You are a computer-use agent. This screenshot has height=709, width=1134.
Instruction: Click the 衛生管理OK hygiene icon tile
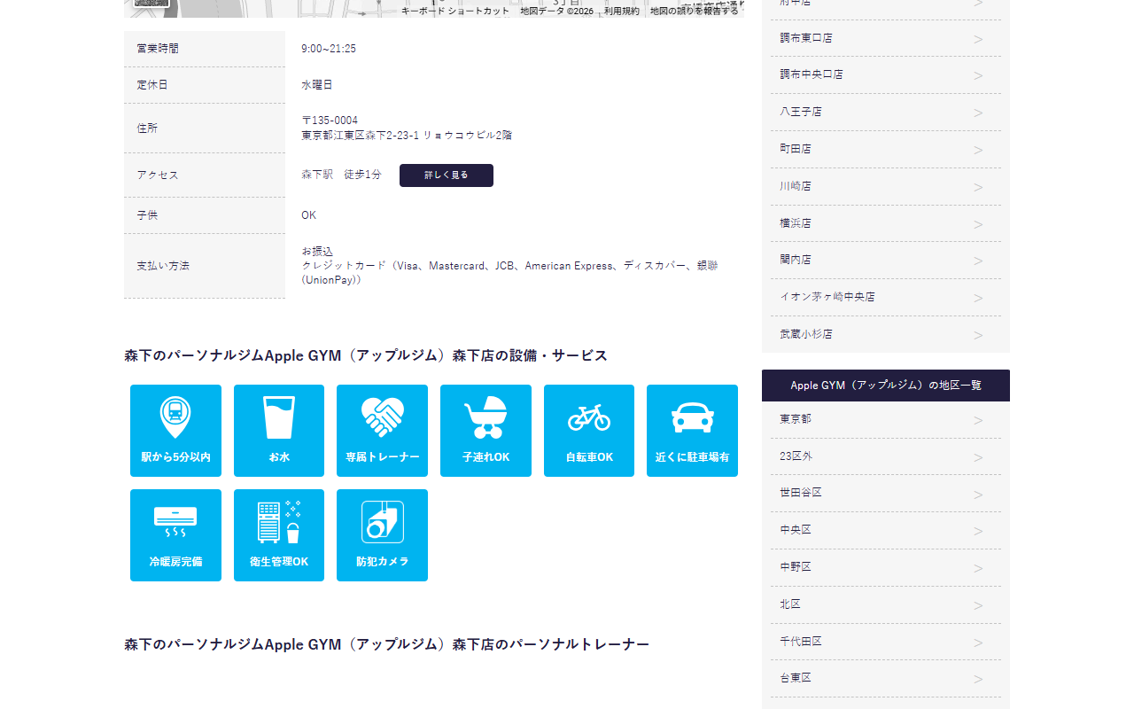point(279,535)
